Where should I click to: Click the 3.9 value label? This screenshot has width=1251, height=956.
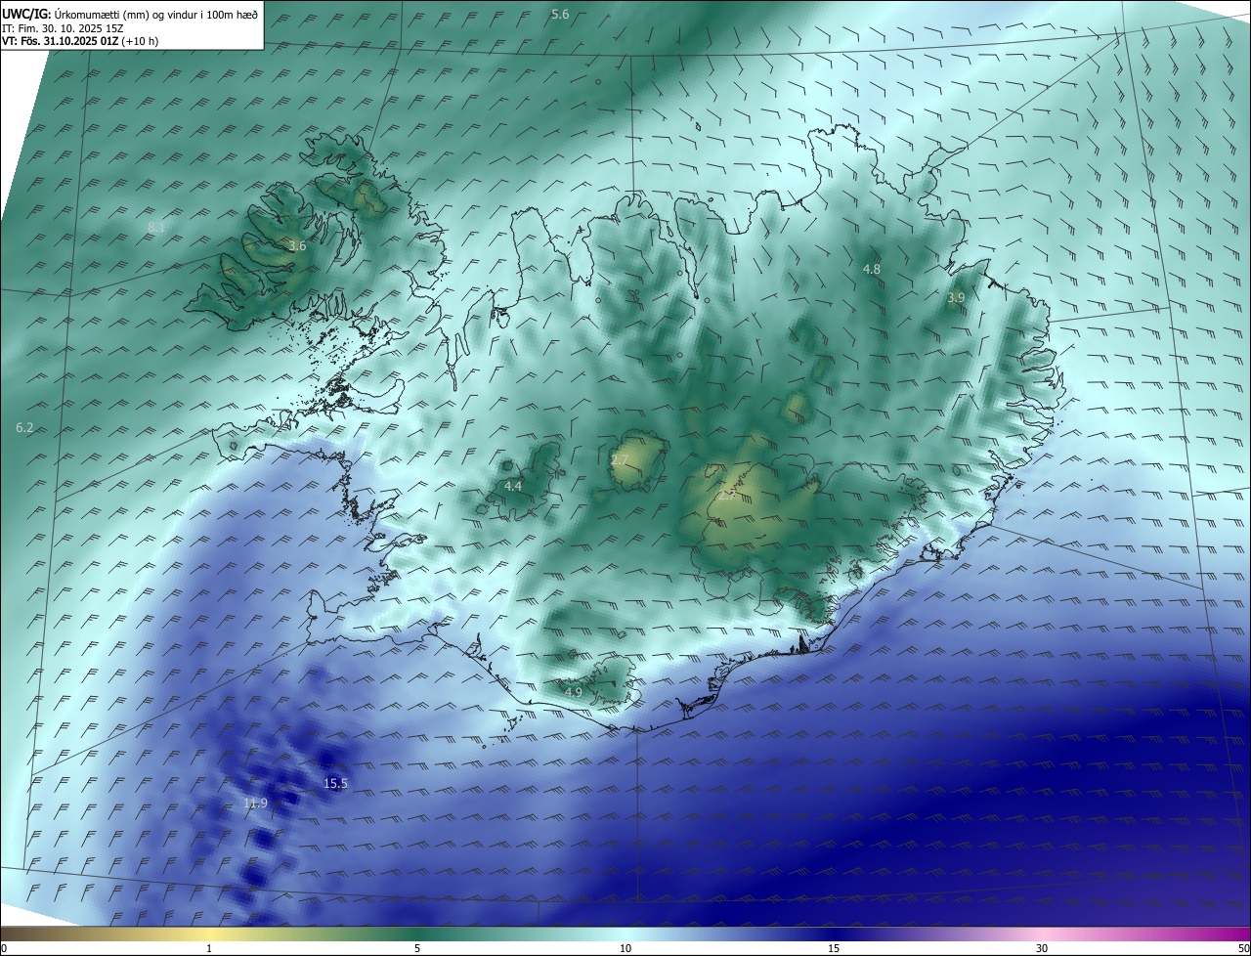pos(957,297)
